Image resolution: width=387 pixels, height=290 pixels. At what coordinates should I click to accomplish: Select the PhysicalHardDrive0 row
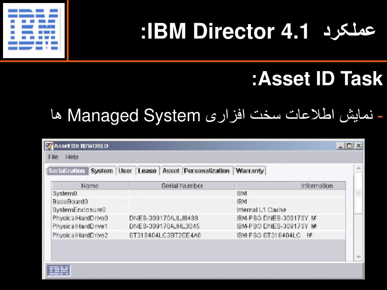point(198,218)
